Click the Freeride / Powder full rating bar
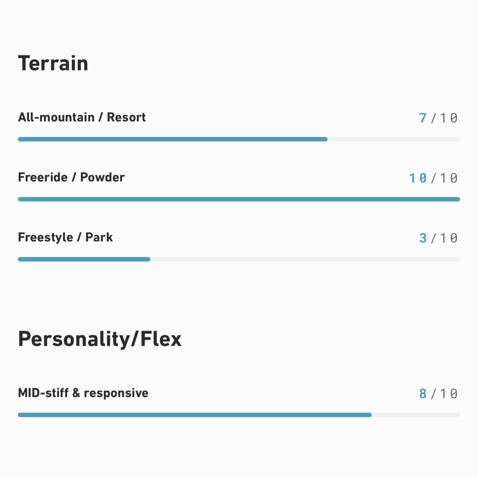 tap(239, 199)
